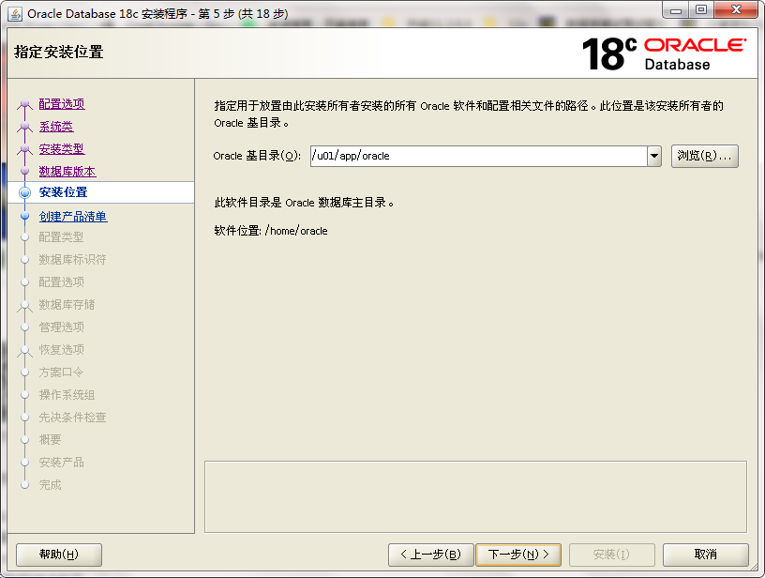The image size is (765, 578).
Task: Click the 概要 step label
Action: coord(51,440)
